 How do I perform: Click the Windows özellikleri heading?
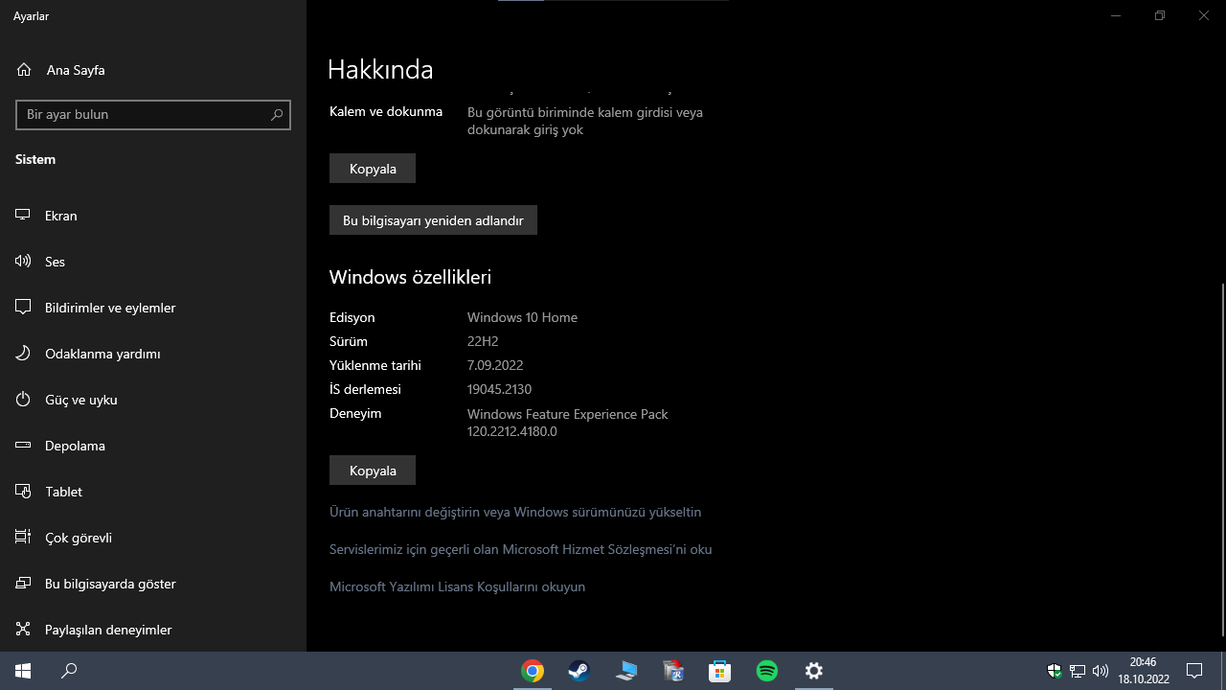coord(410,277)
